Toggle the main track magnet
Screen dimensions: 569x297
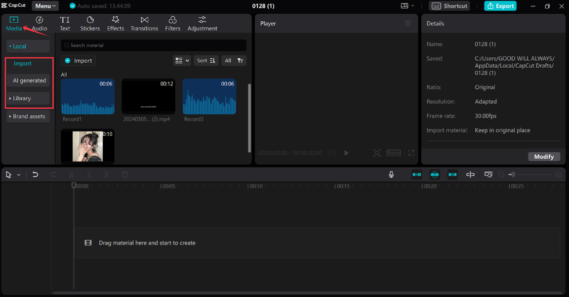[x=416, y=174]
